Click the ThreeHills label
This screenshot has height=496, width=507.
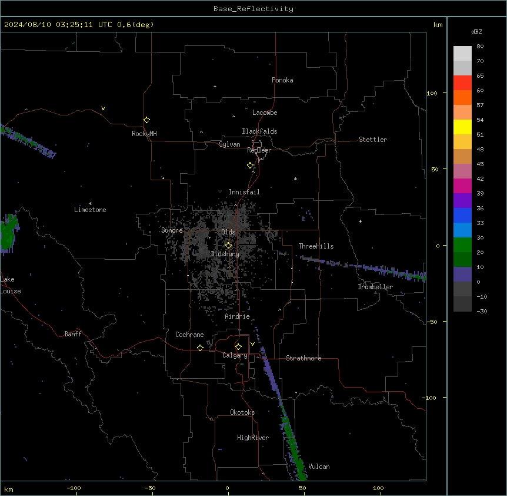[x=316, y=246]
